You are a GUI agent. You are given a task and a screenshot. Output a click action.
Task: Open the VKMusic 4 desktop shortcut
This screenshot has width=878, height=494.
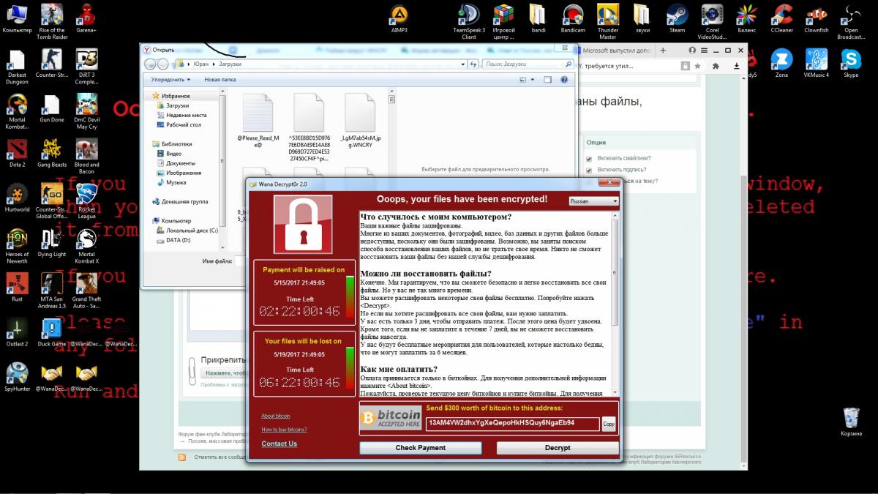(x=816, y=63)
